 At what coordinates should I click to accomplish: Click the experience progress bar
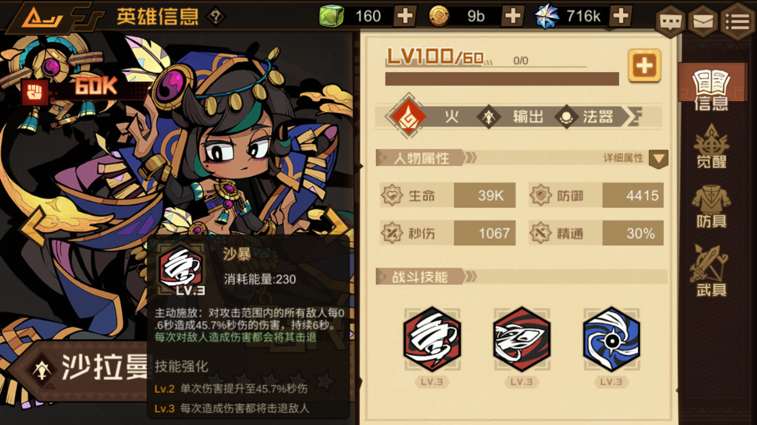[x=502, y=79]
